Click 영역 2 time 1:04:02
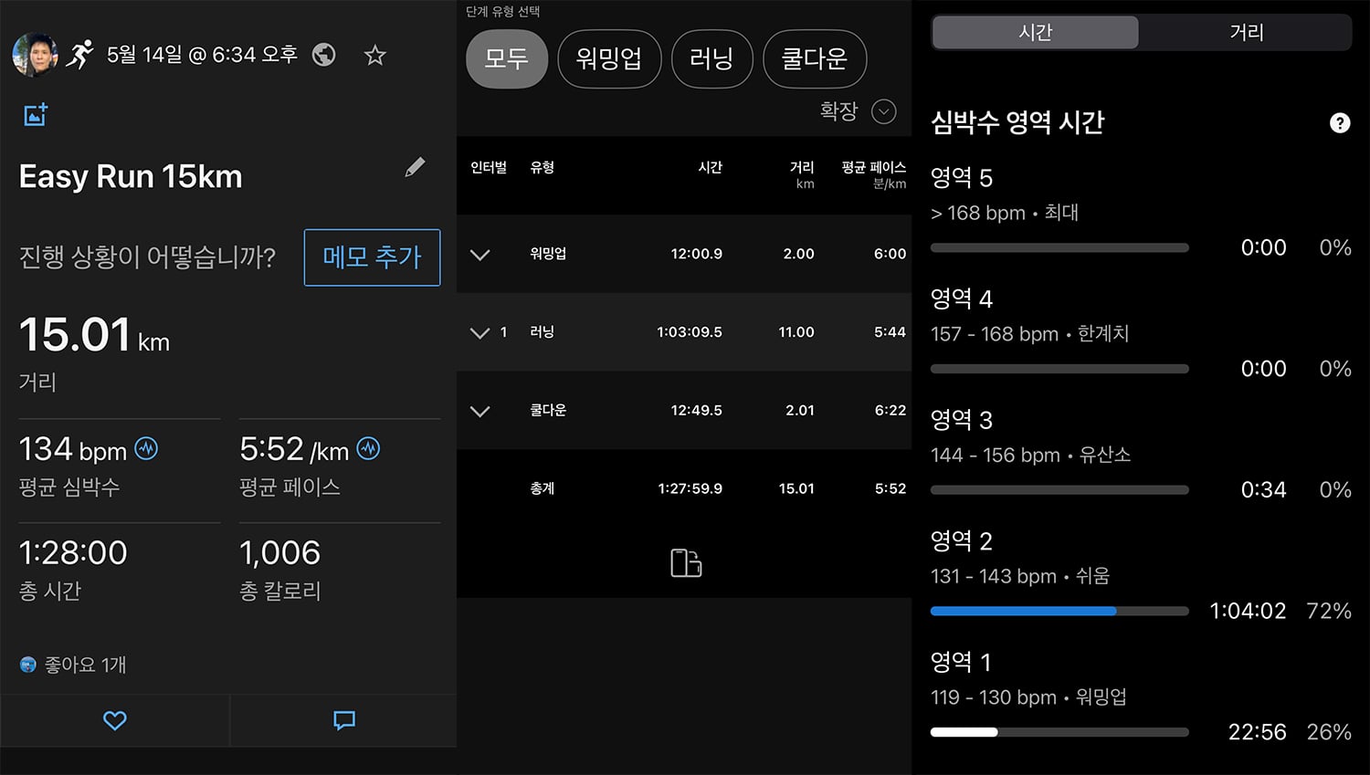Image resolution: width=1370 pixels, height=775 pixels. coord(1248,611)
